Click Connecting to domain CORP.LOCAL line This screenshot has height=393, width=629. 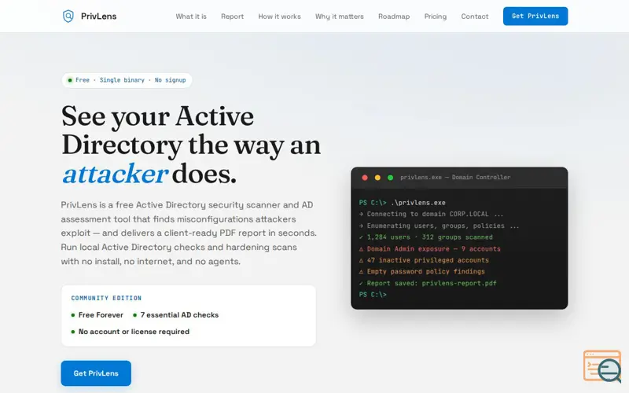click(x=431, y=214)
